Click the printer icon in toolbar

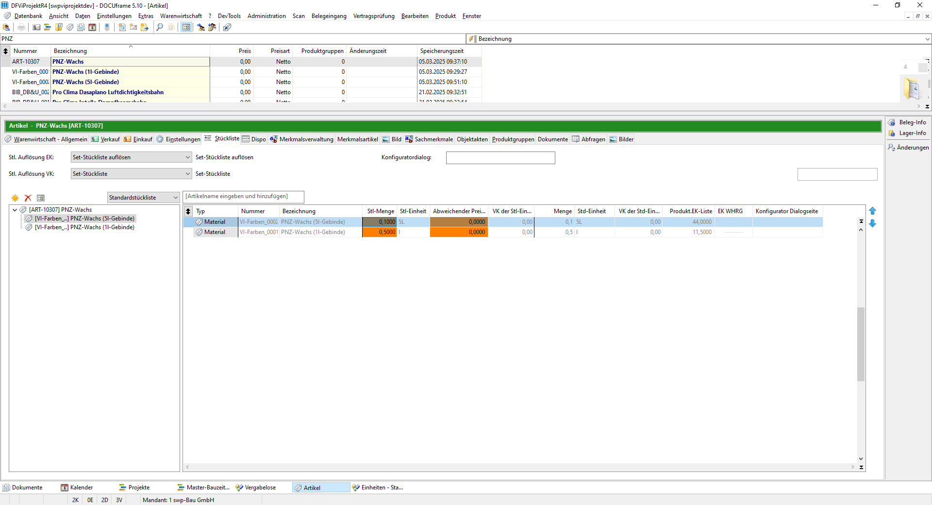tap(21, 27)
